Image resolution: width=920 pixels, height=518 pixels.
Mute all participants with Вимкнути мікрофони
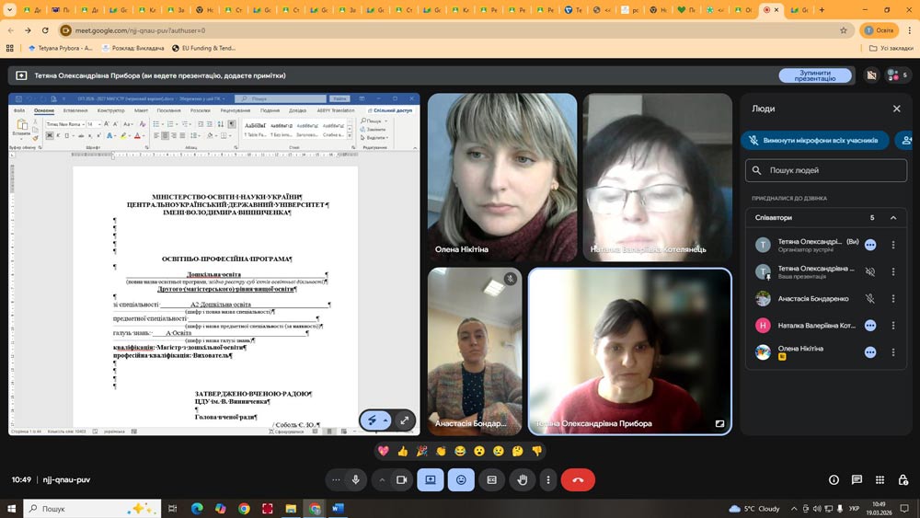815,141
